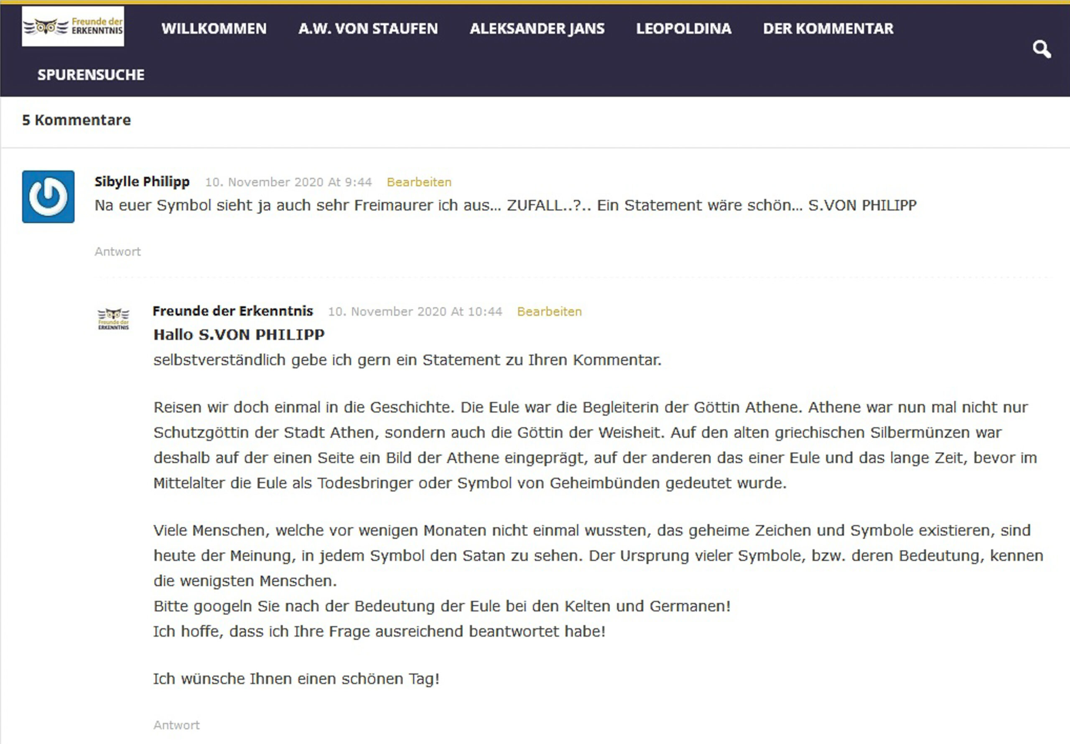The height and width of the screenshot is (744, 1070).
Task: Click the bold Hallo S.VON PHILIPP line
Action: point(239,334)
